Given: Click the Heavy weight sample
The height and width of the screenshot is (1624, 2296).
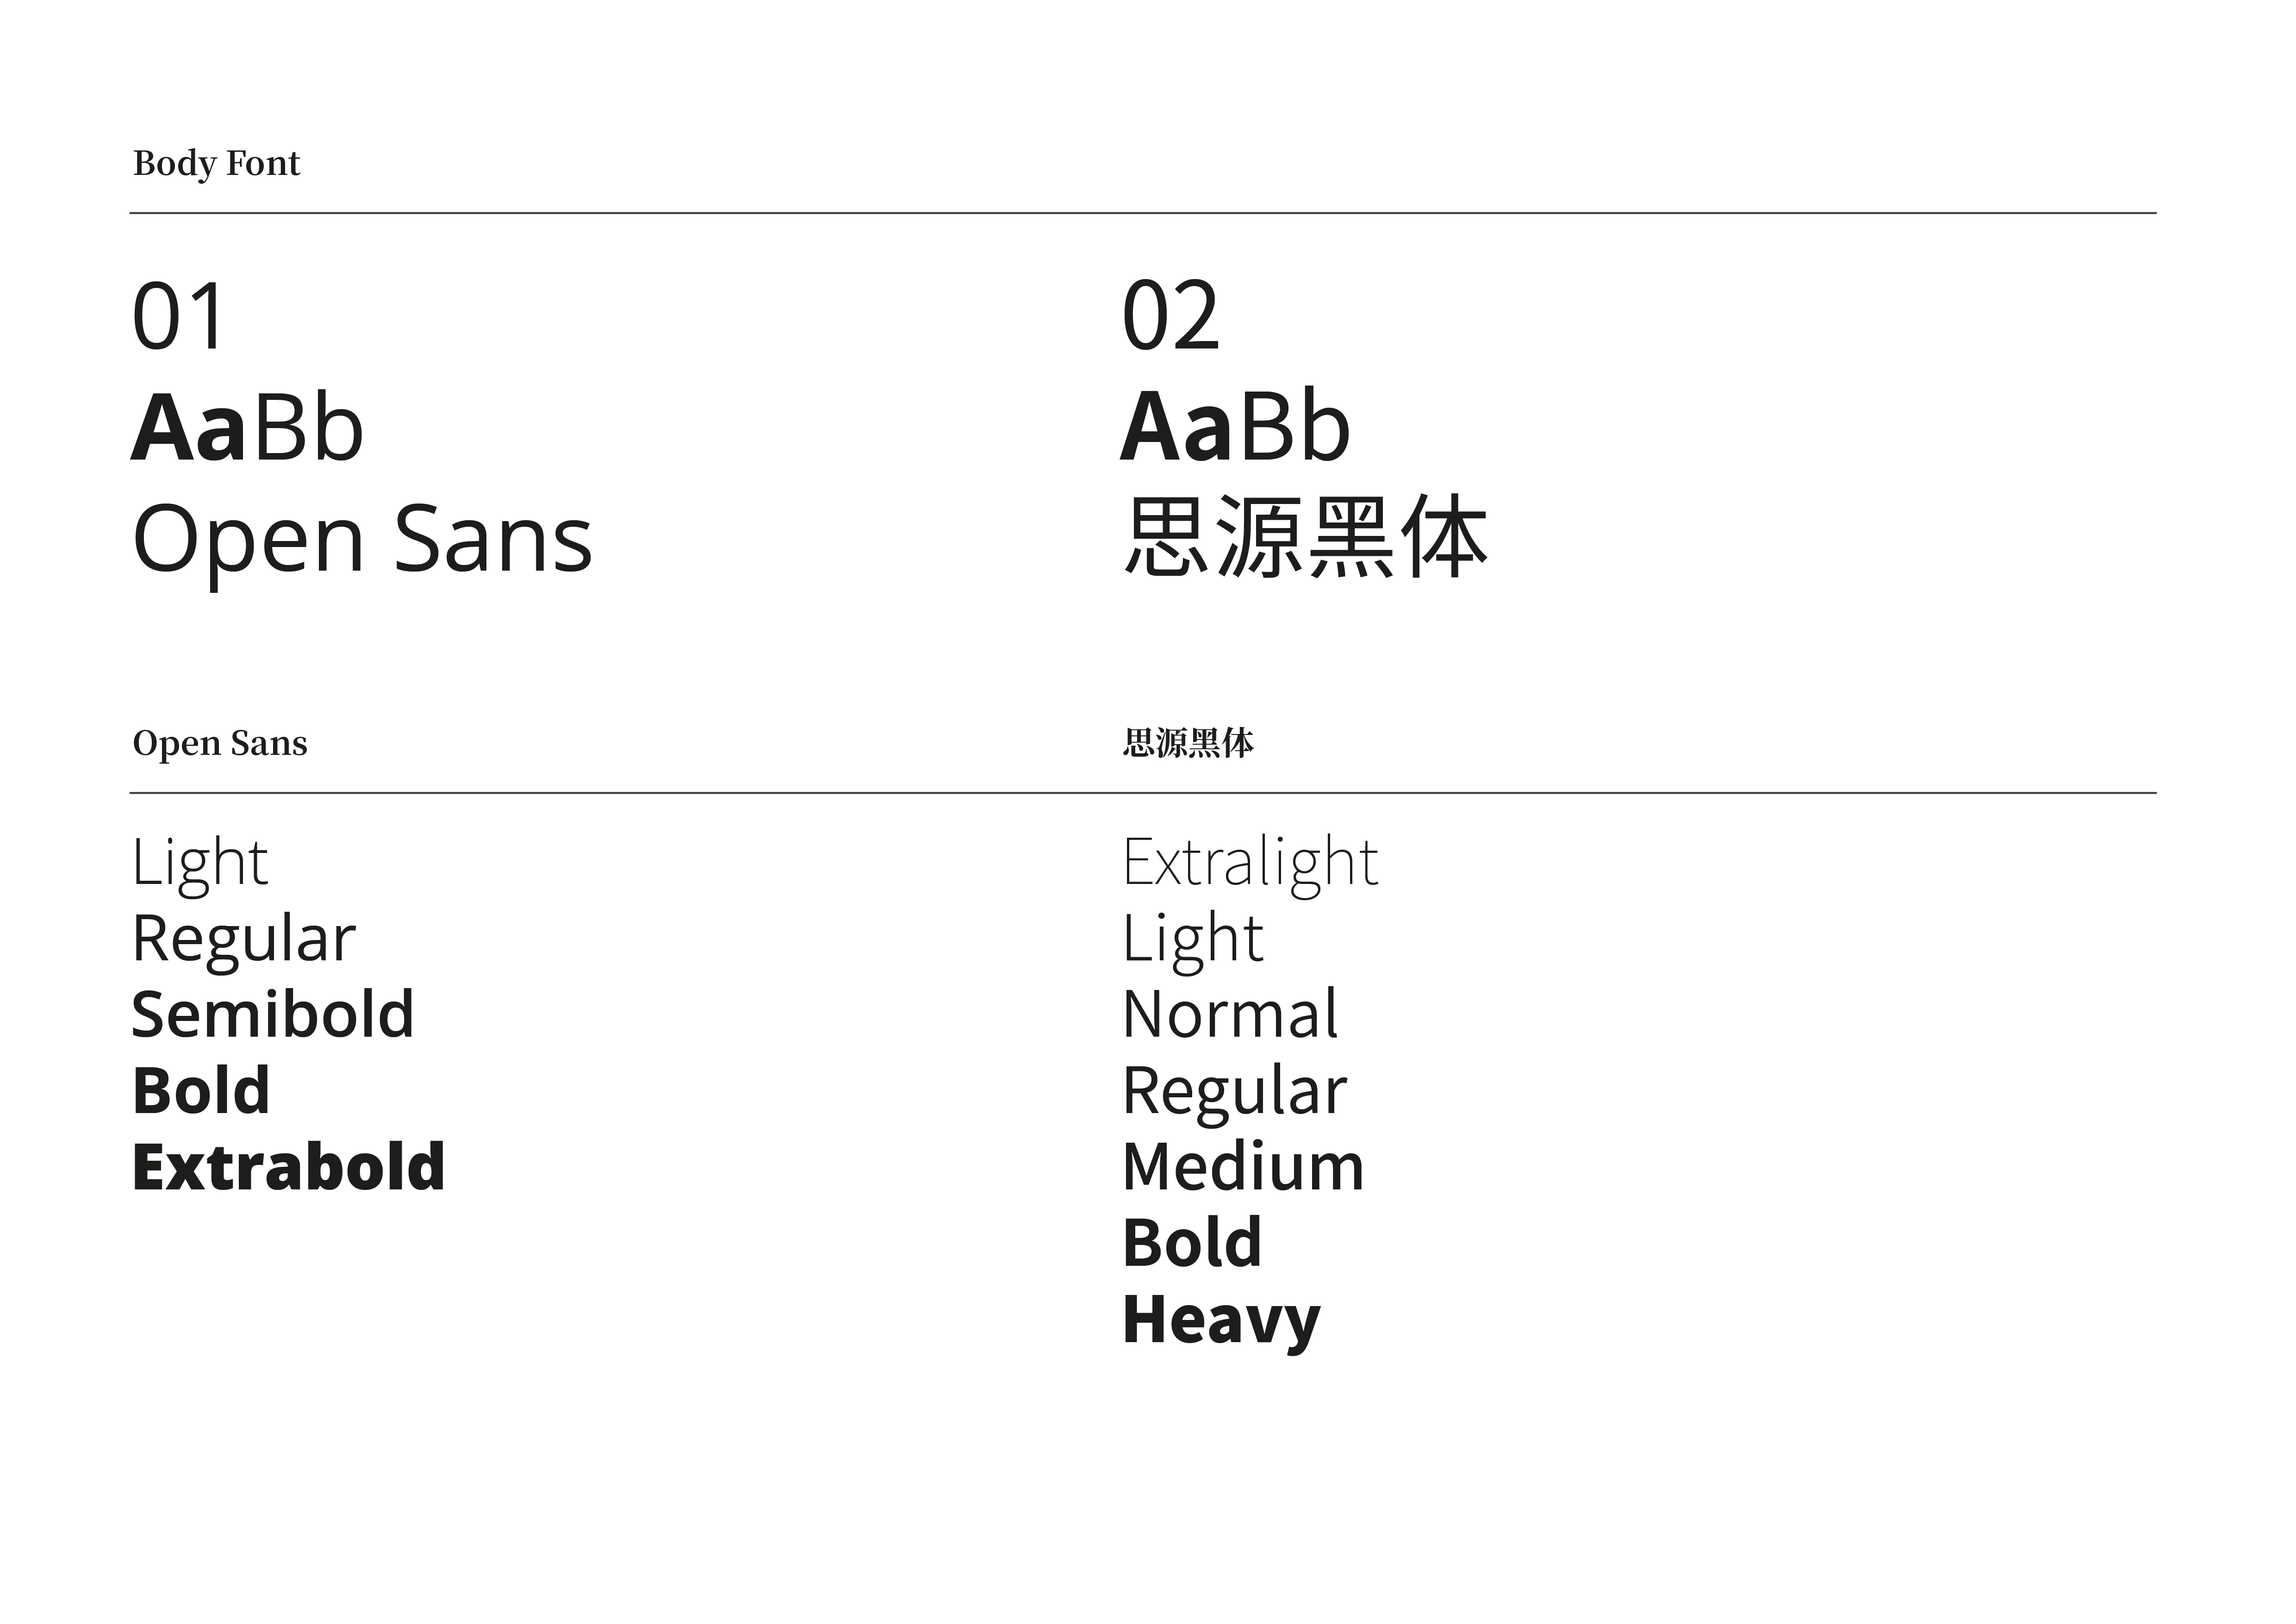Looking at the screenshot, I should pos(1221,1320).
